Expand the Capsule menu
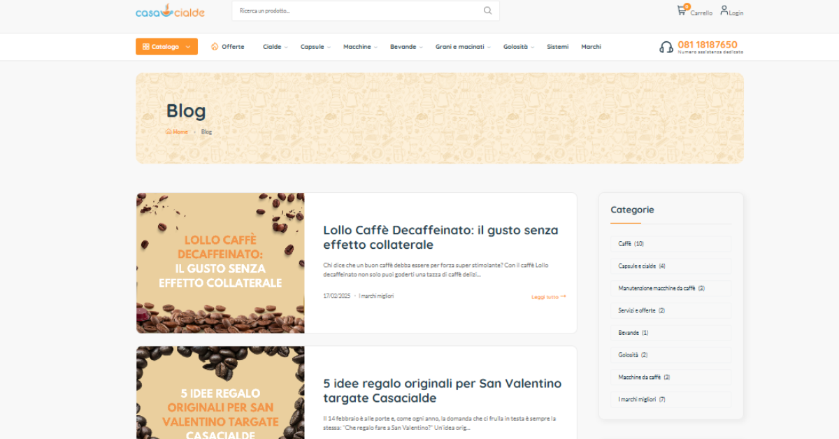The height and width of the screenshot is (439, 839). pos(315,47)
